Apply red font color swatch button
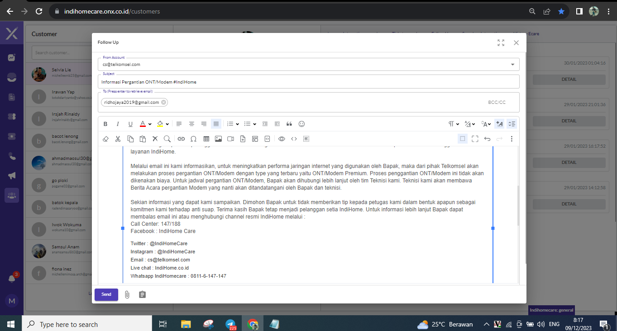 [143, 124]
